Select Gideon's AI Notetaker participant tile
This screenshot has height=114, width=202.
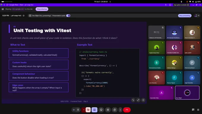(x=157, y=32)
